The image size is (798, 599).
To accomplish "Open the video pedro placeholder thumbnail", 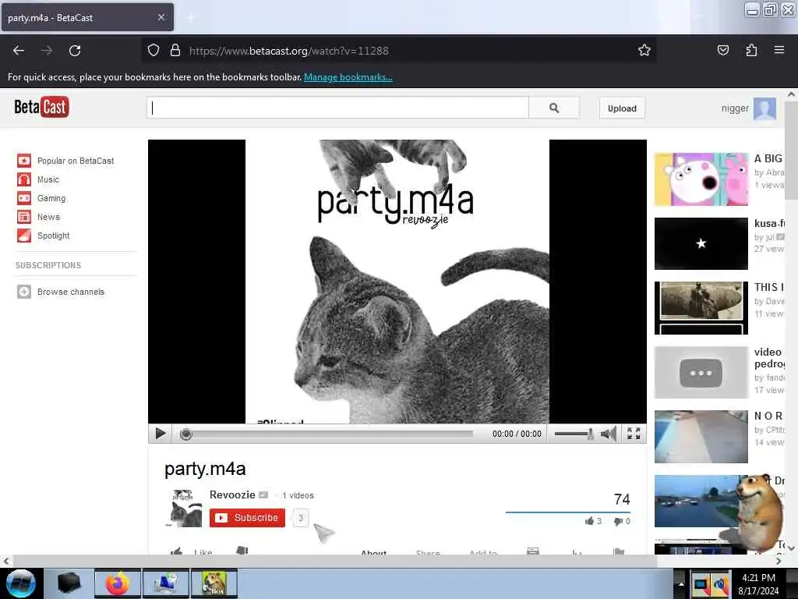I will click(x=701, y=372).
